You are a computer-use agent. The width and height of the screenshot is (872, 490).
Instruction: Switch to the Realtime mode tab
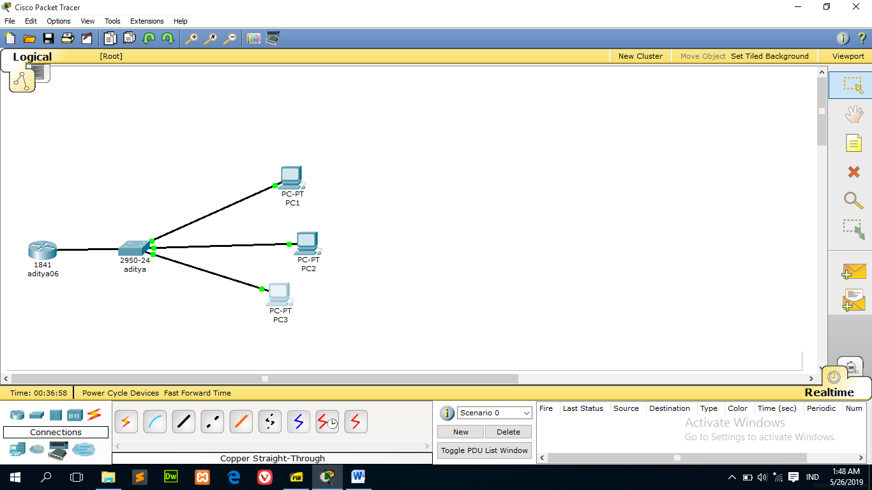tap(829, 392)
